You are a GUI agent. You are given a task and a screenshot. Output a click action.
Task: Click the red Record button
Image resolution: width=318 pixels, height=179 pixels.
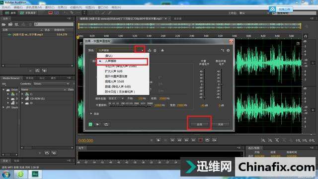click(200, 140)
